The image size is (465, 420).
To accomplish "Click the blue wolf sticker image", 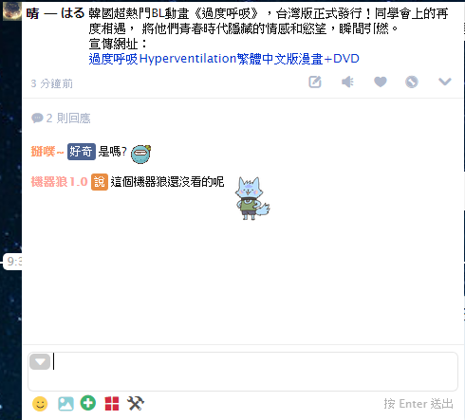I will [x=252, y=198].
